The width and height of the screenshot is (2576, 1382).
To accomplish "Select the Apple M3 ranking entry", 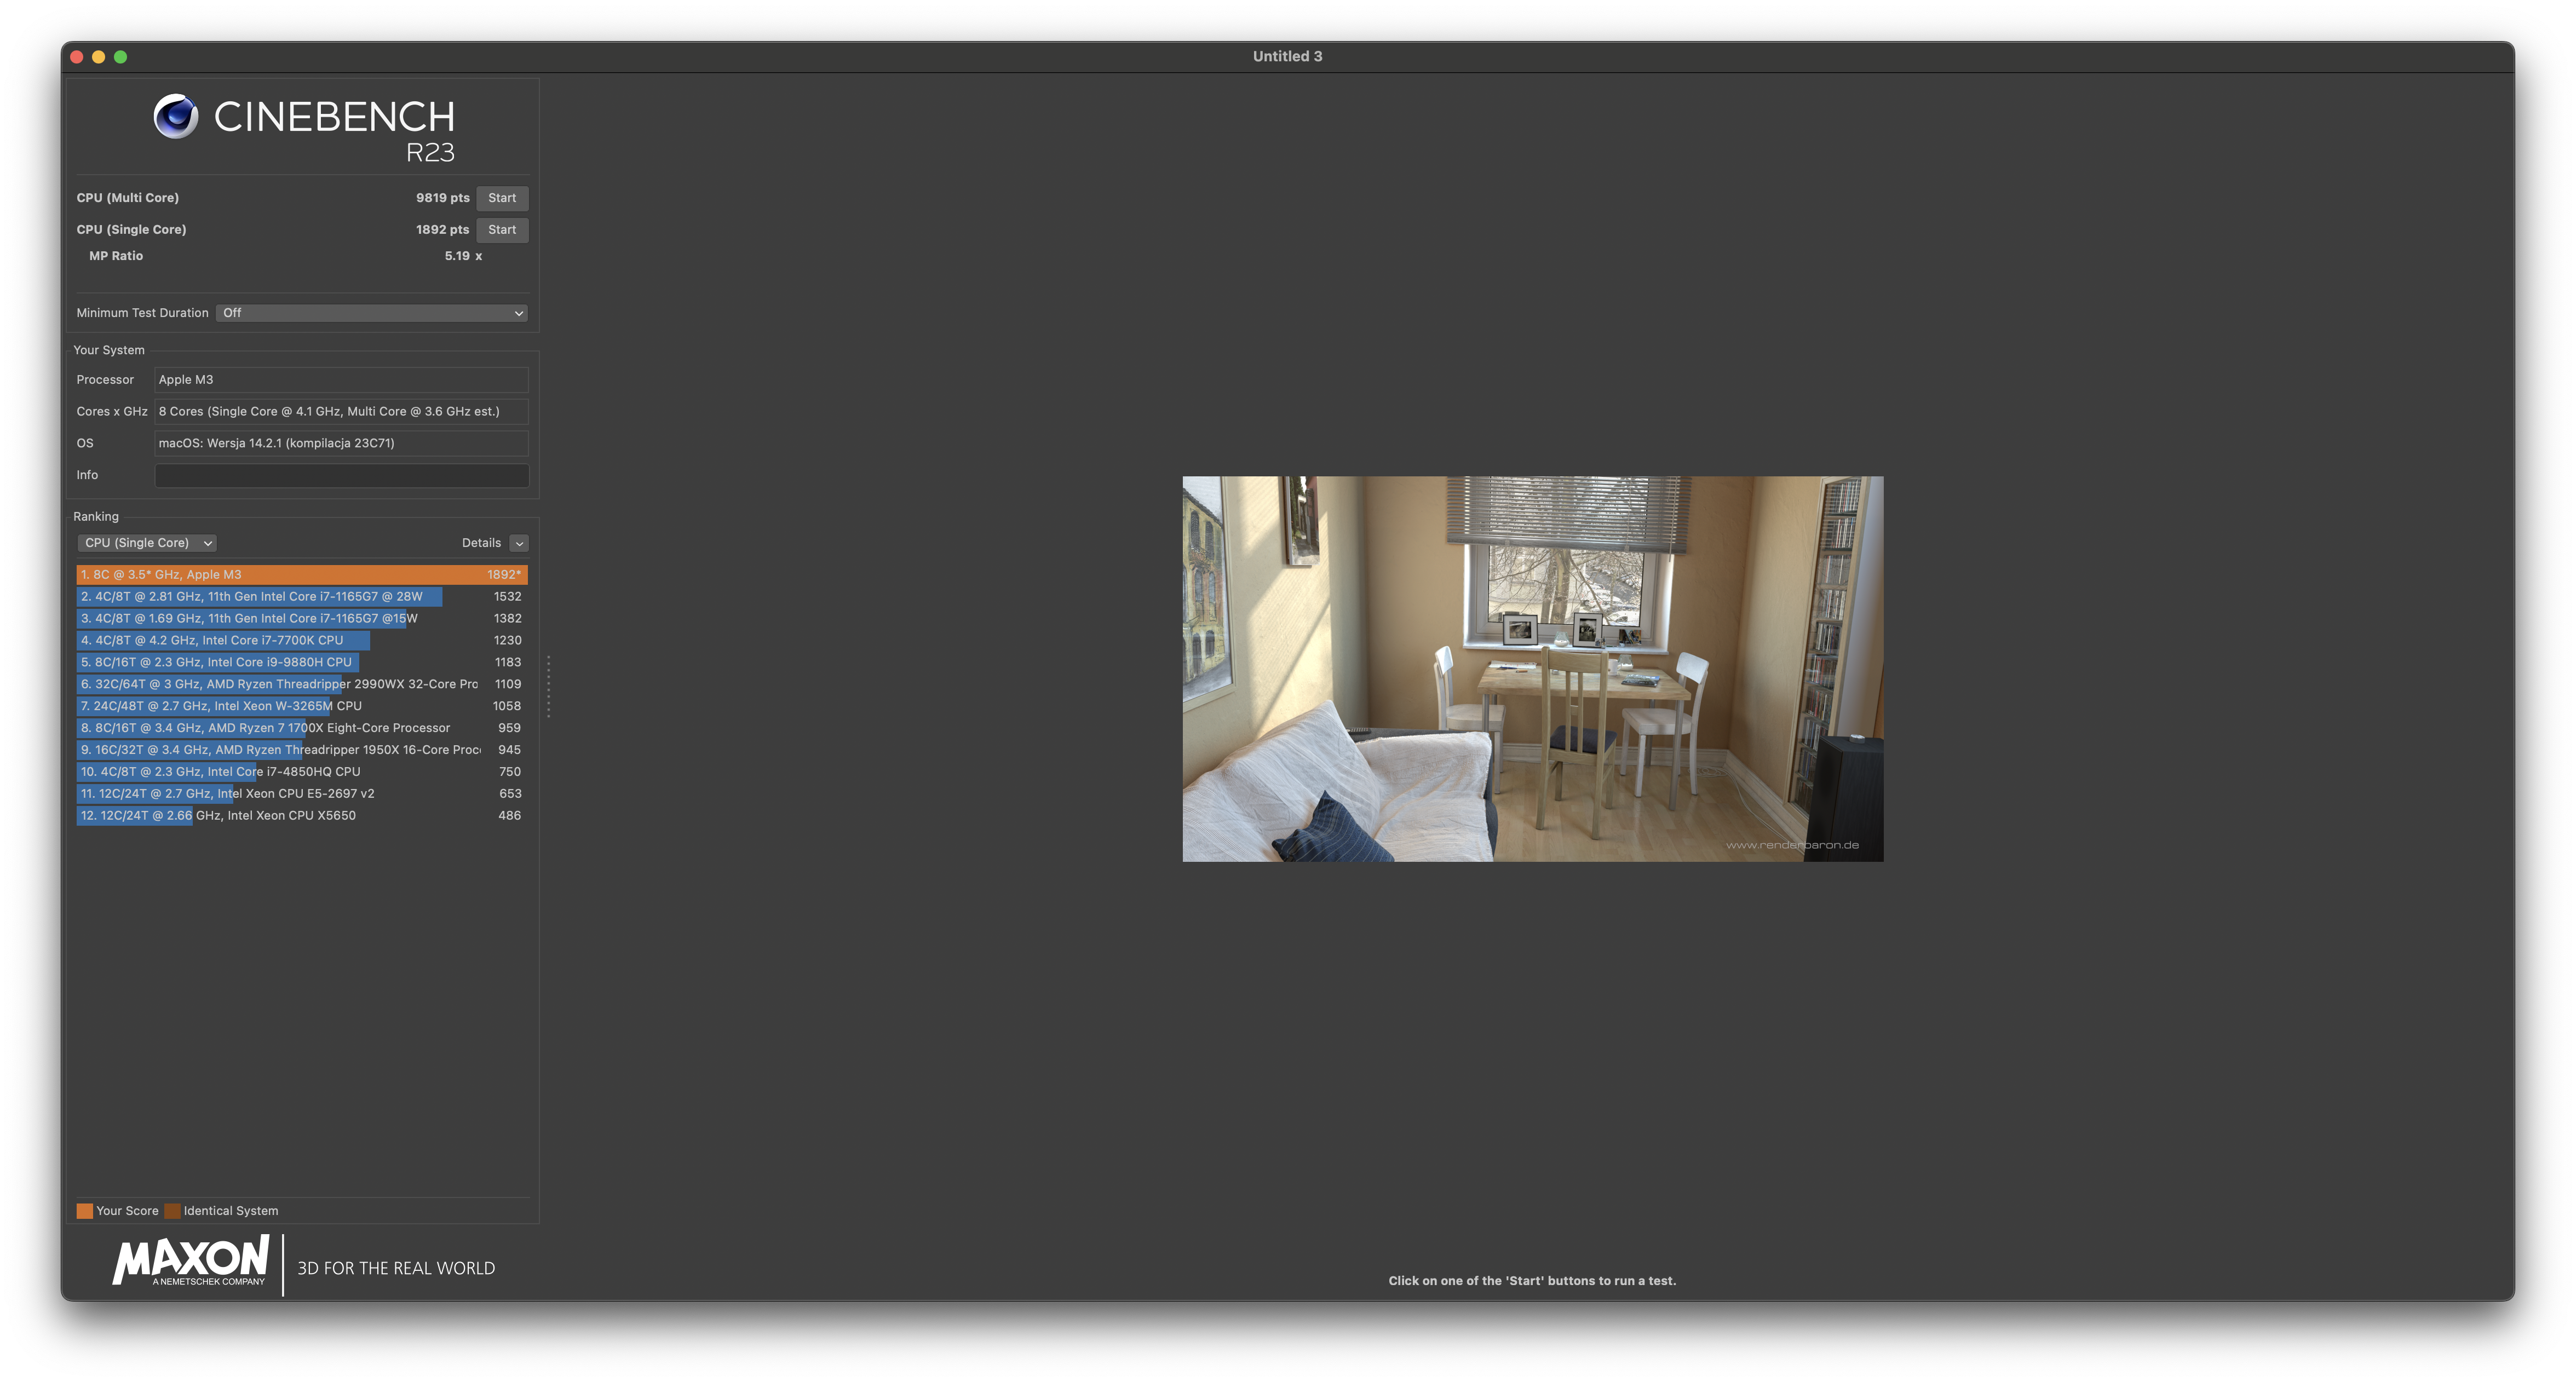I will pyautogui.click(x=301, y=575).
